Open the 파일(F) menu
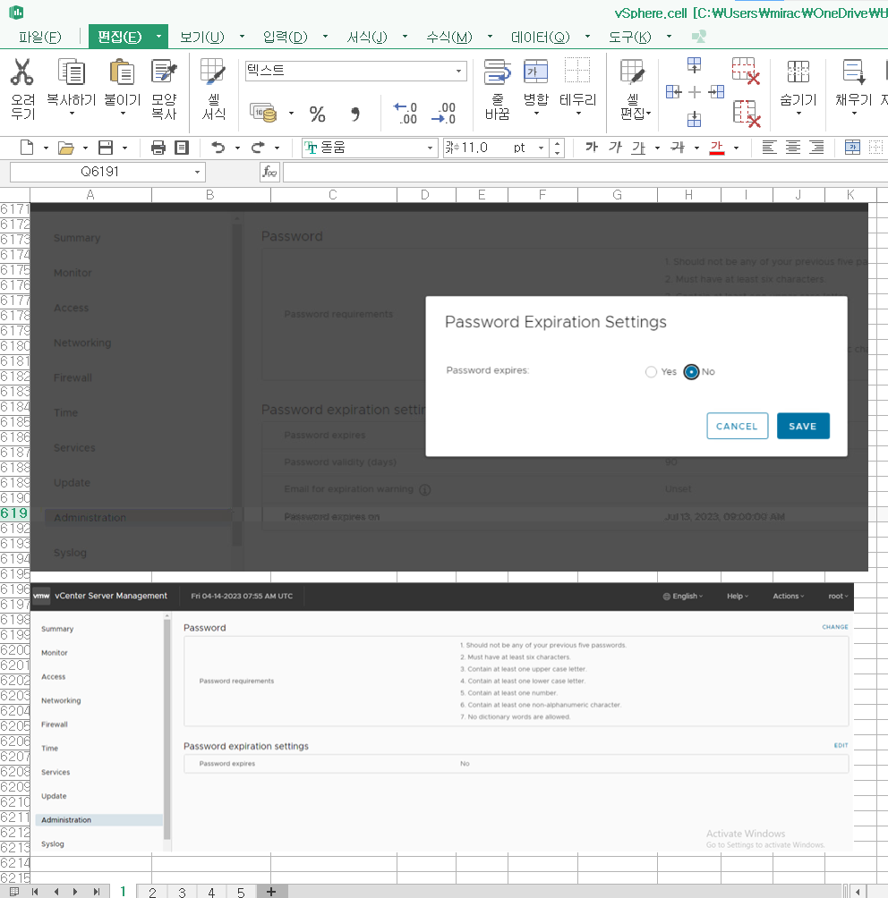Image resolution: width=888 pixels, height=898 pixels. click(x=39, y=38)
